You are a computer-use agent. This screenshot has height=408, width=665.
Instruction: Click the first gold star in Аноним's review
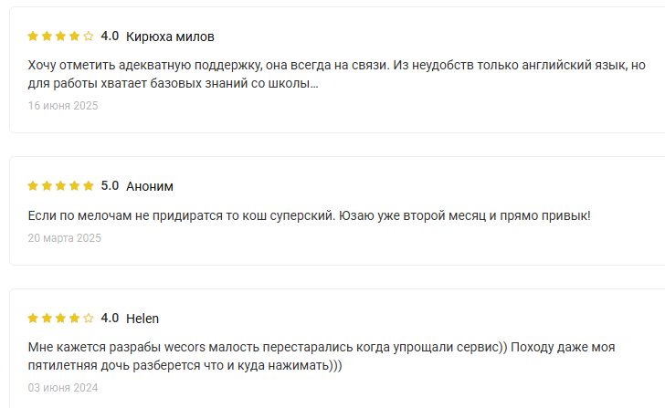coord(33,186)
